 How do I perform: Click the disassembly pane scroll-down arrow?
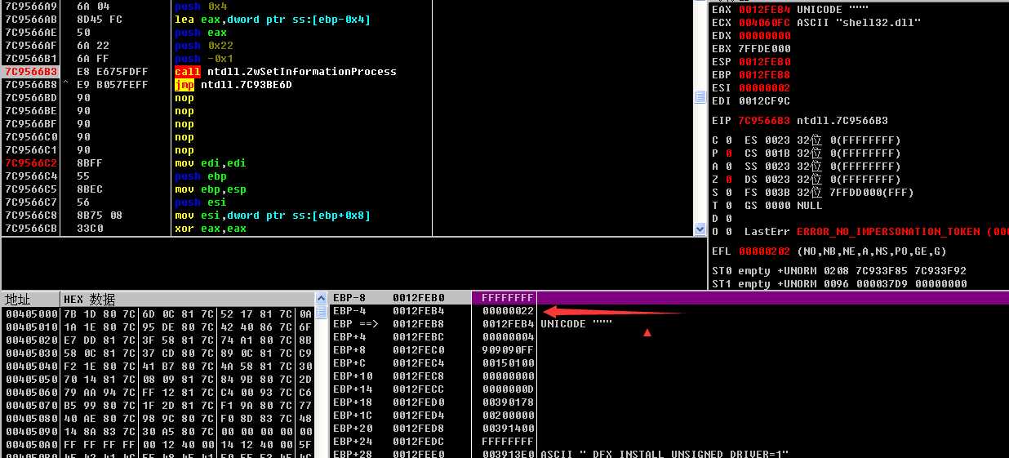click(x=700, y=229)
